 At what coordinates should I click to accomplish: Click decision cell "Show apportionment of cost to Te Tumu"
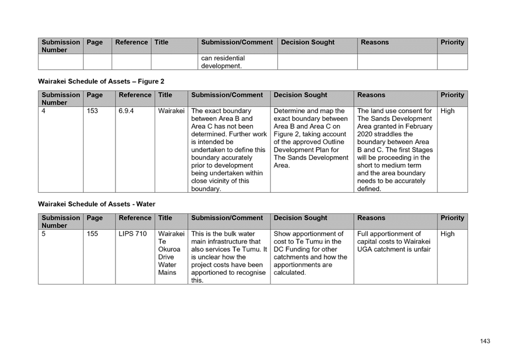click(x=312, y=257)
